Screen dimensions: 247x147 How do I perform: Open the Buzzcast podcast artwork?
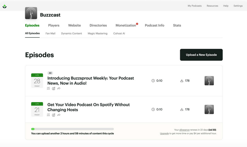click(31, 13)
